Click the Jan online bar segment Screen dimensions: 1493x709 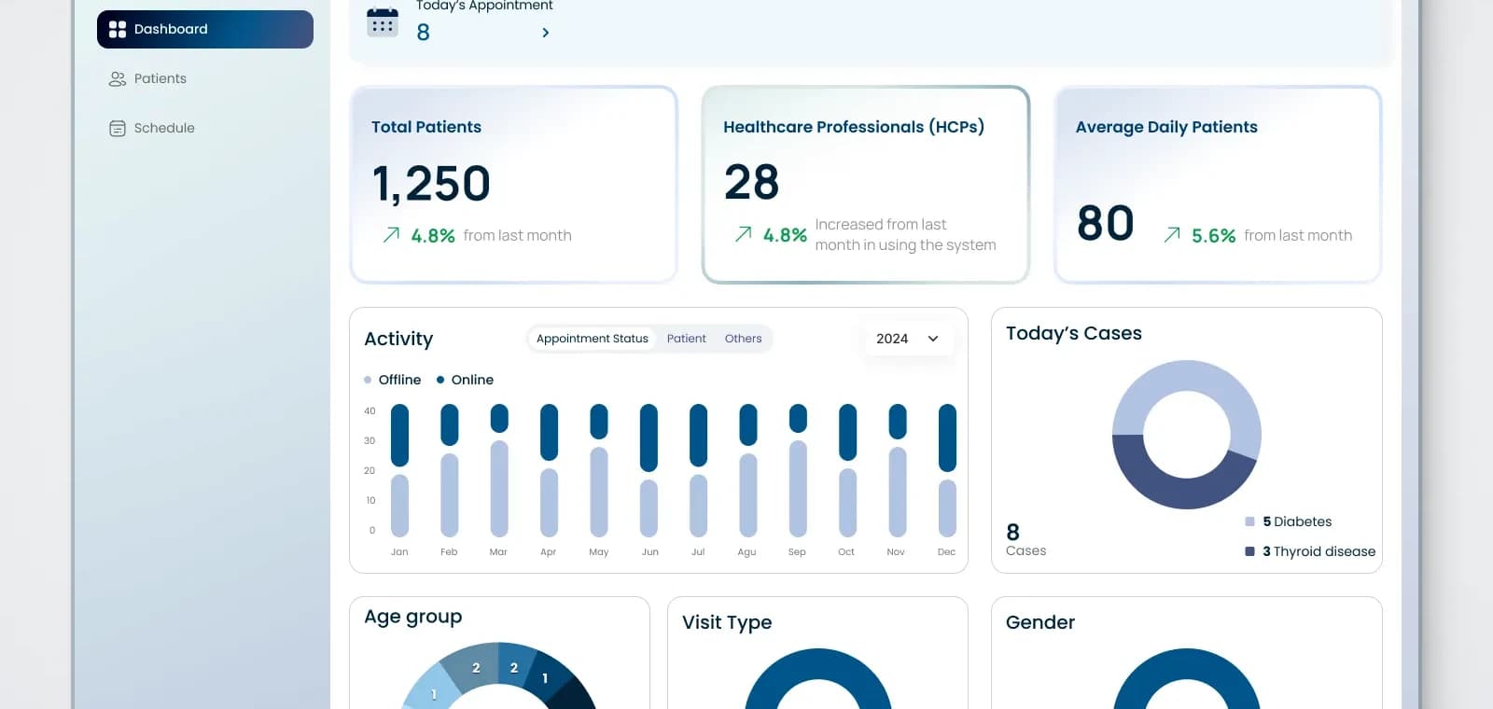pos(399,435)
